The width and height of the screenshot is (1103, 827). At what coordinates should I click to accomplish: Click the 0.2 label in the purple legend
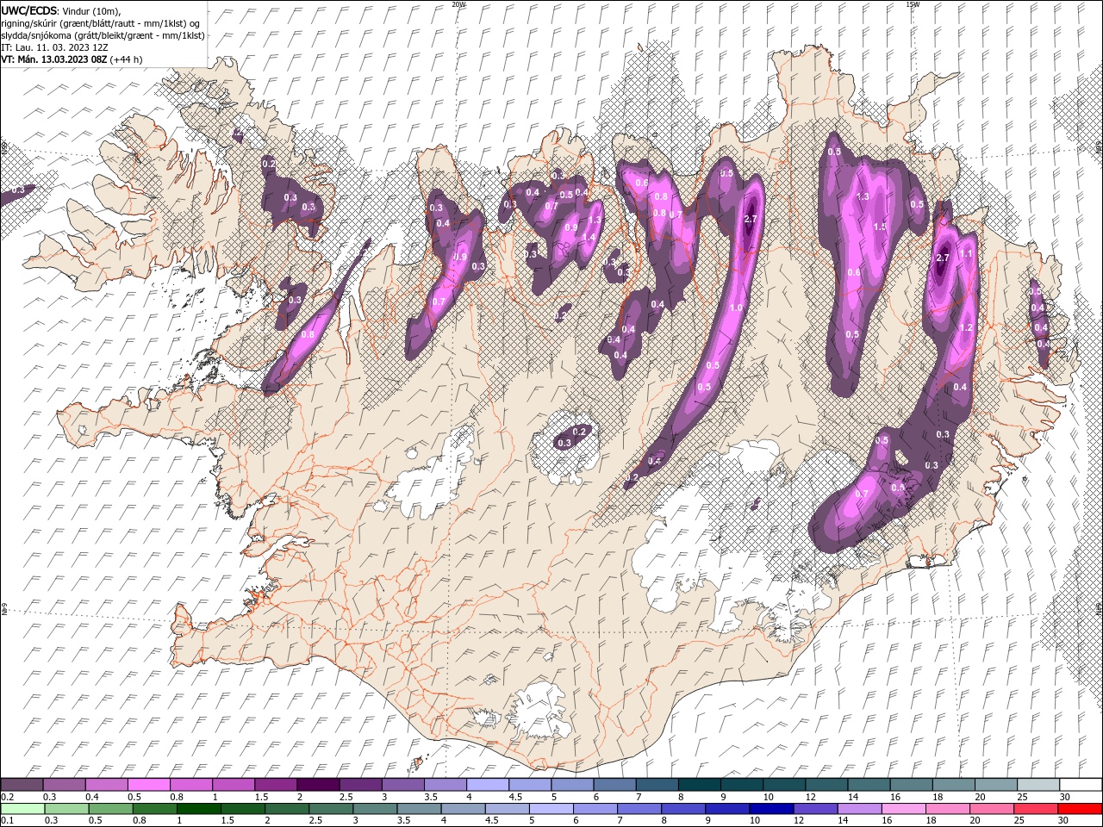6,797
